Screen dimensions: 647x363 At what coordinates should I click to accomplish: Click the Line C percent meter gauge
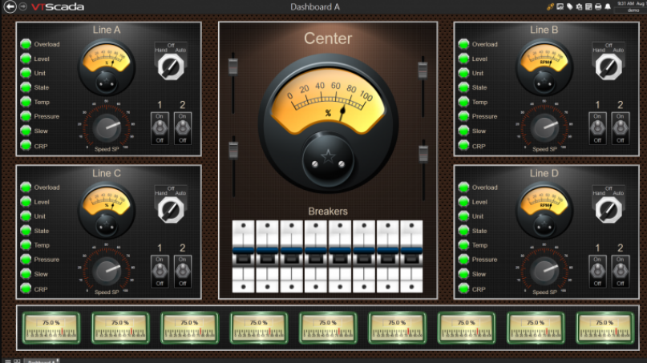click(x=107, y=211)
